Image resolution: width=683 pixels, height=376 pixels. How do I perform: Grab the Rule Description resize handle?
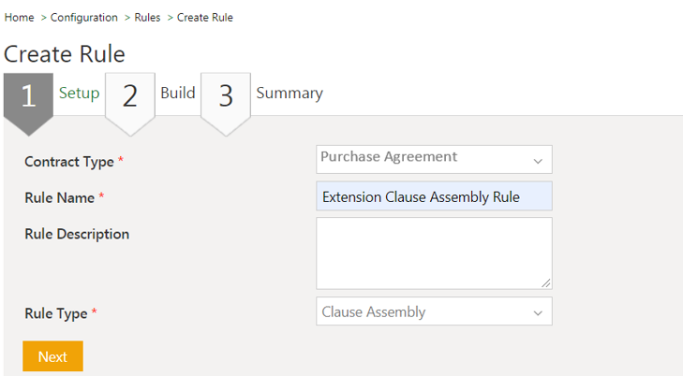[545, 282]
